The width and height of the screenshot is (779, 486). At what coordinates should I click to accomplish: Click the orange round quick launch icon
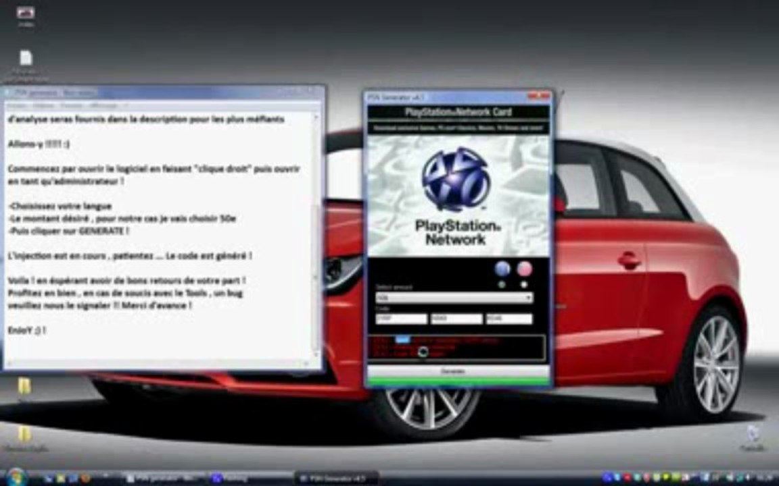pyautogui.click(x=85, y=479)
